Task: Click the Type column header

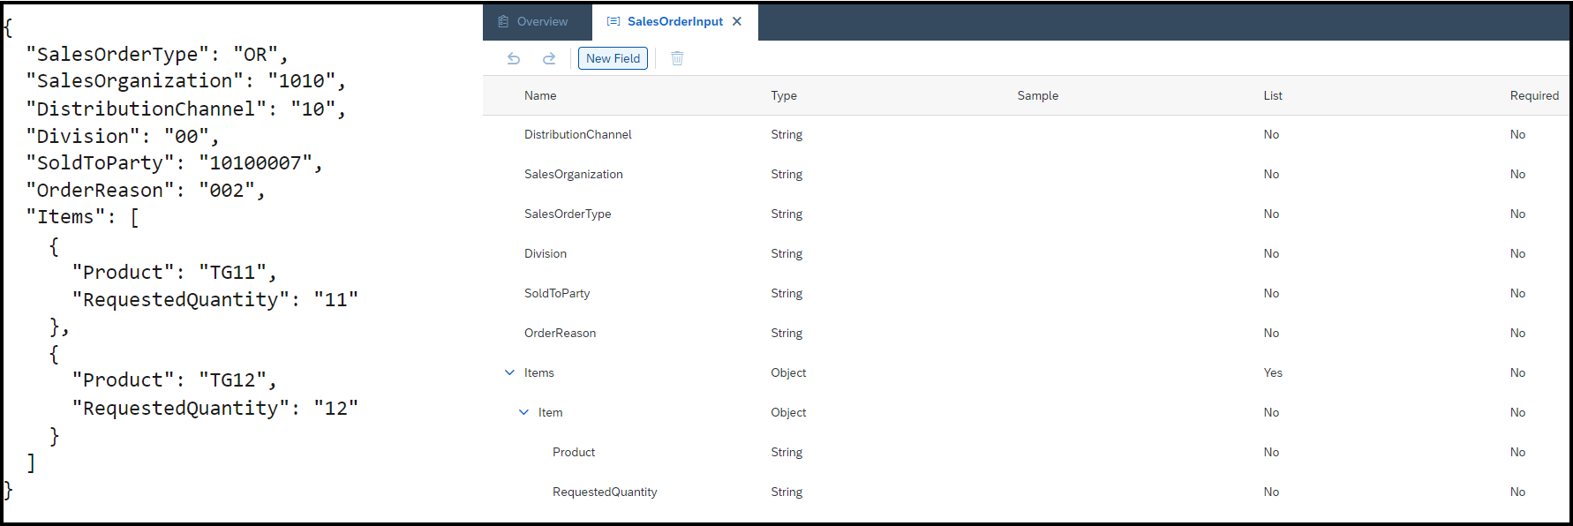Action: [784, 95]
